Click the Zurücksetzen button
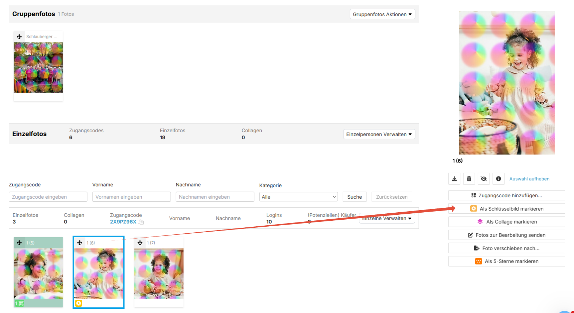The image size is (574, 313). [x=392, y=197]
